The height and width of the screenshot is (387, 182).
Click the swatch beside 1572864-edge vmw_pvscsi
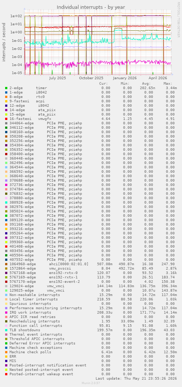coord(6,268)
